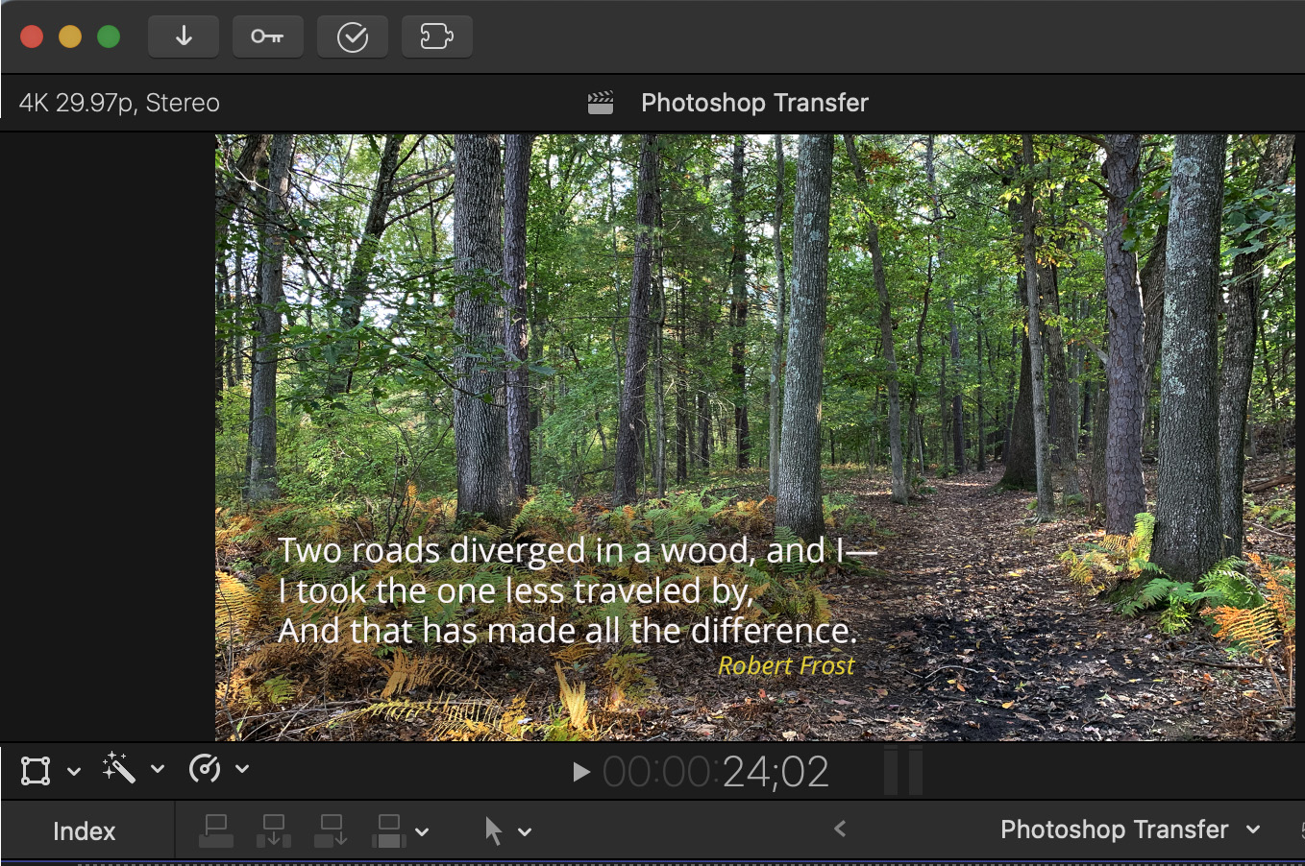Toggle the Index panel
Image resolution: width=1305 pixels, height=866 pixels.
(x=85, y=831)
